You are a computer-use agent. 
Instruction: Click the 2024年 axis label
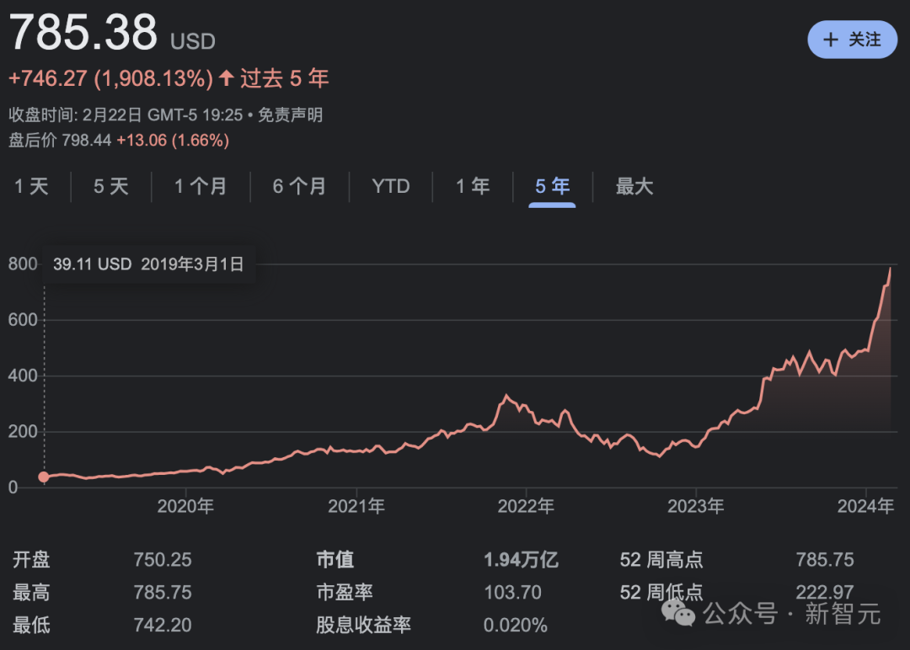pyautogui.click(x=865, y=506)
